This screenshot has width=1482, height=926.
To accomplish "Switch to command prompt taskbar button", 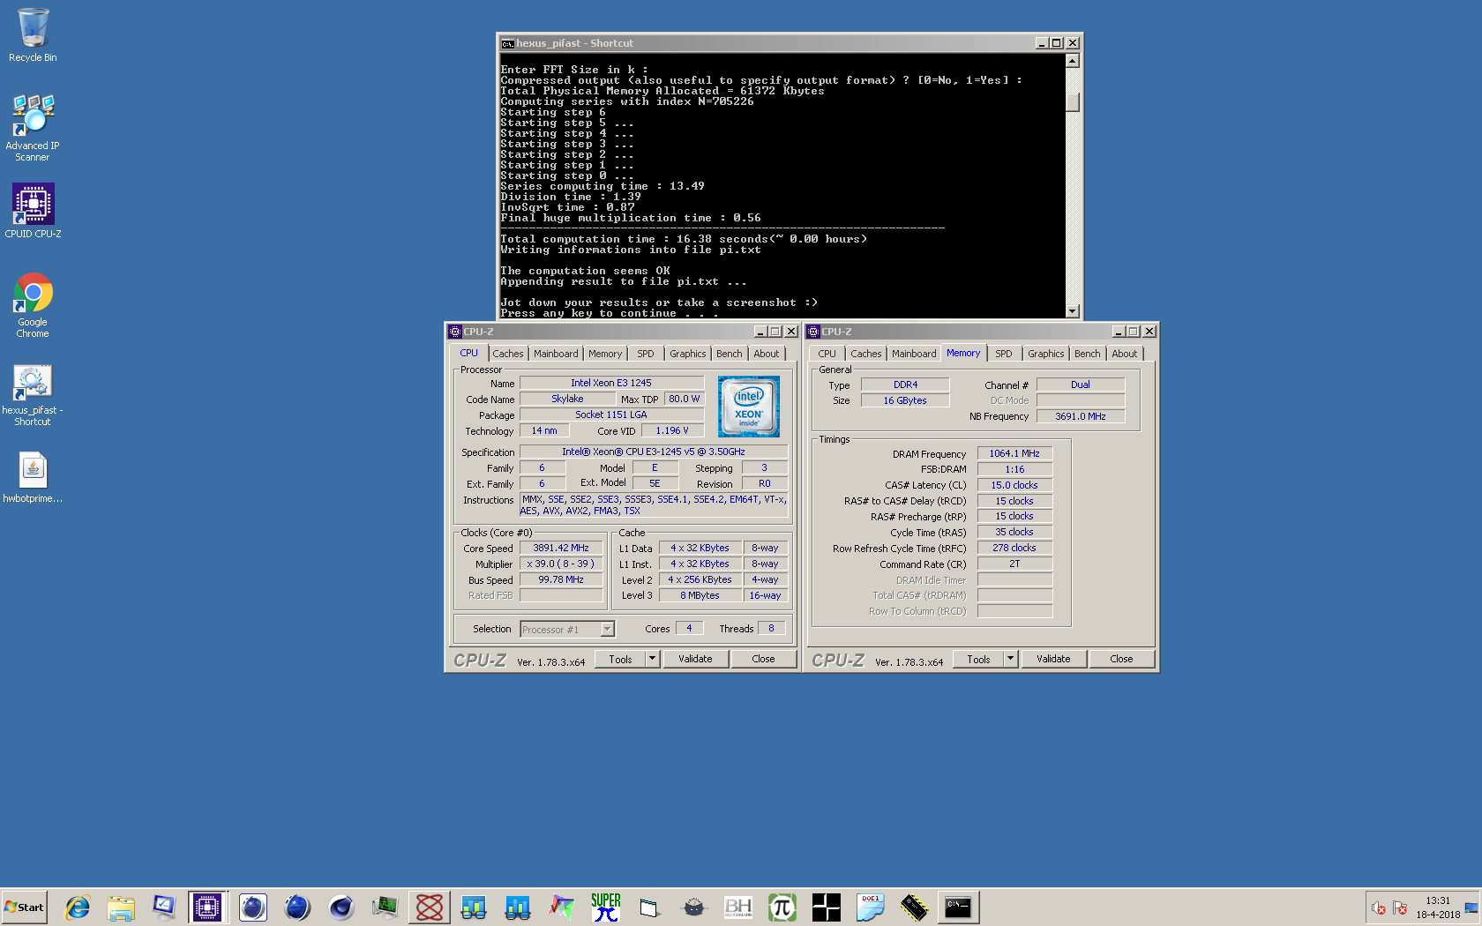I will 958,907.
